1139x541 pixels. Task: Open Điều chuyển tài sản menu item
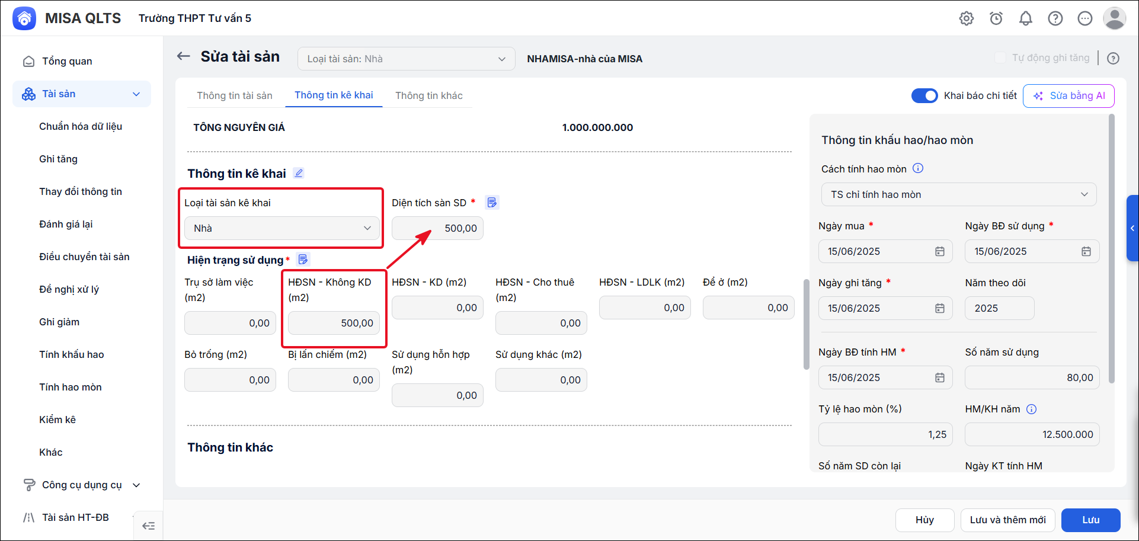[x=84, y=257]
